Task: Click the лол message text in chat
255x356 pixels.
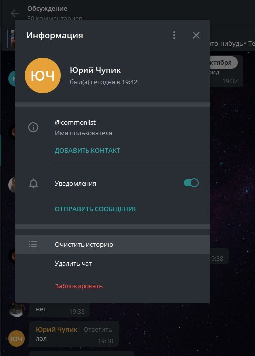Action: click(x=41, y=339)
